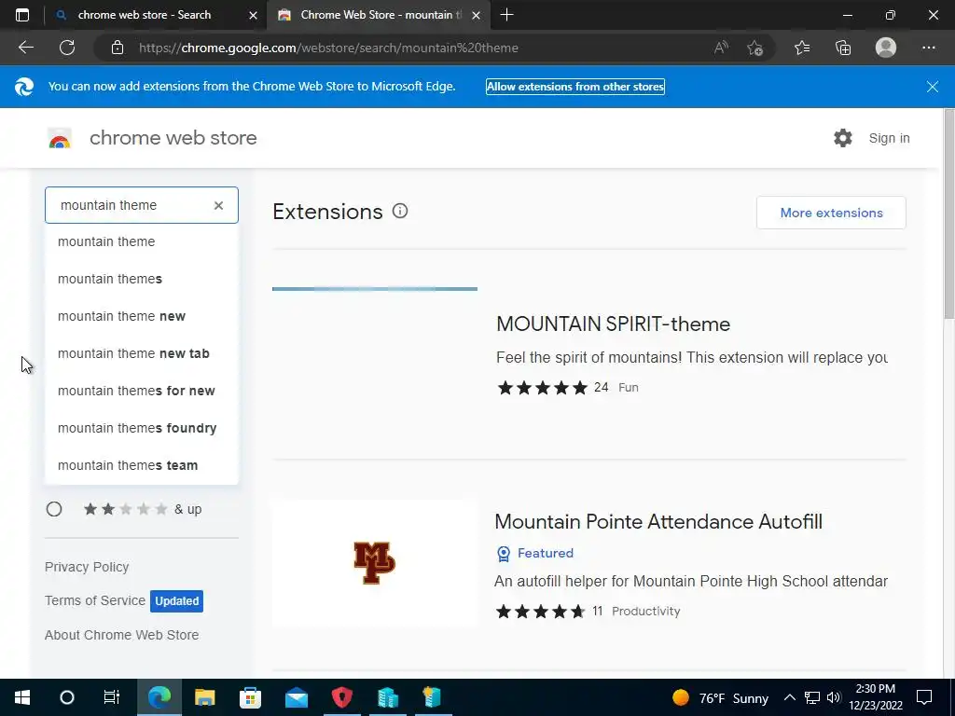The image size is (955, 716).
Task: Choose suggestion 'mountain themes foundry'
Action: 142,428
